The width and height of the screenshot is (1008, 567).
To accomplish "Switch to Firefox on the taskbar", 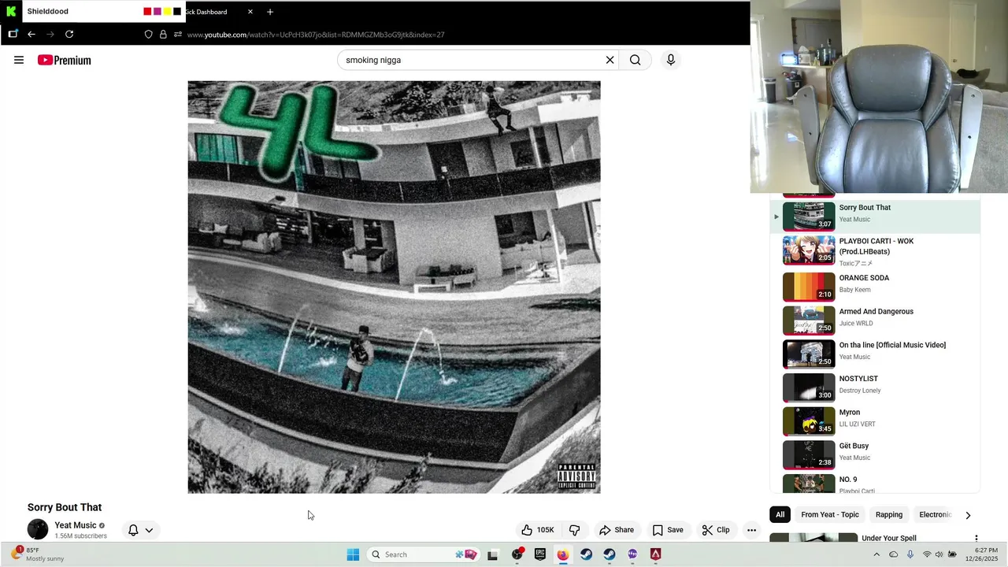I will tap(563, 554).
